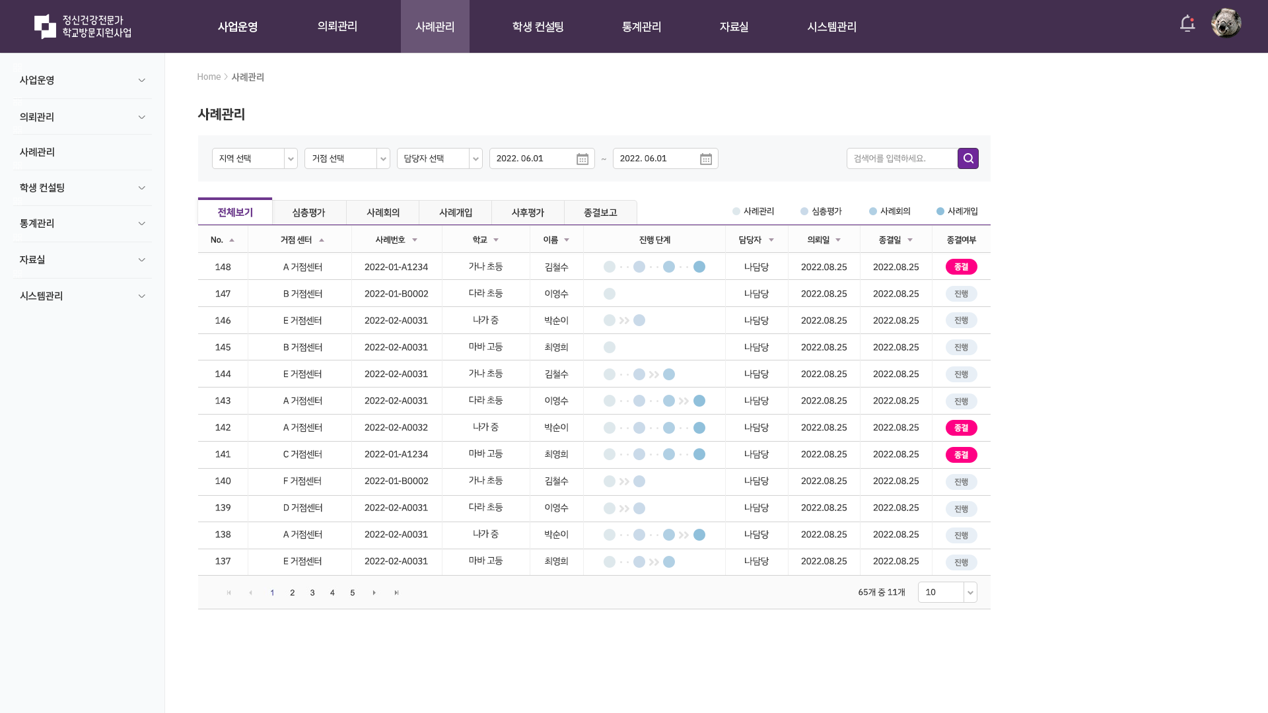Click the 사례개입 legend color dot
Image resolution: width=1268 pixels, height=713 pixels.
click(940, 211)
